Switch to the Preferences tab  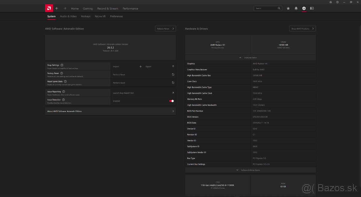(116, 17)
